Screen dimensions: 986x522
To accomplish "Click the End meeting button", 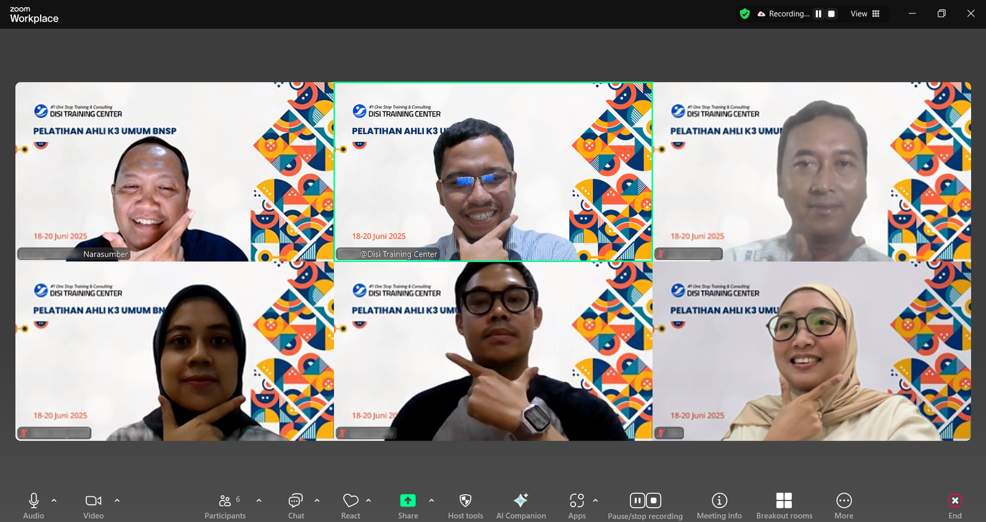I will coord(955,505).
